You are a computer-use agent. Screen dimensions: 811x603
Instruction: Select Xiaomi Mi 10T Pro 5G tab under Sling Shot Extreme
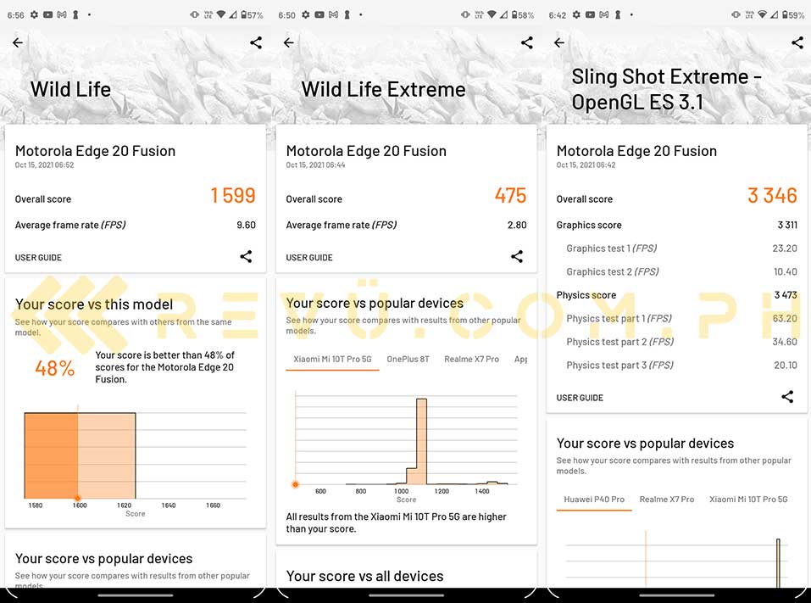coord(748,500)
